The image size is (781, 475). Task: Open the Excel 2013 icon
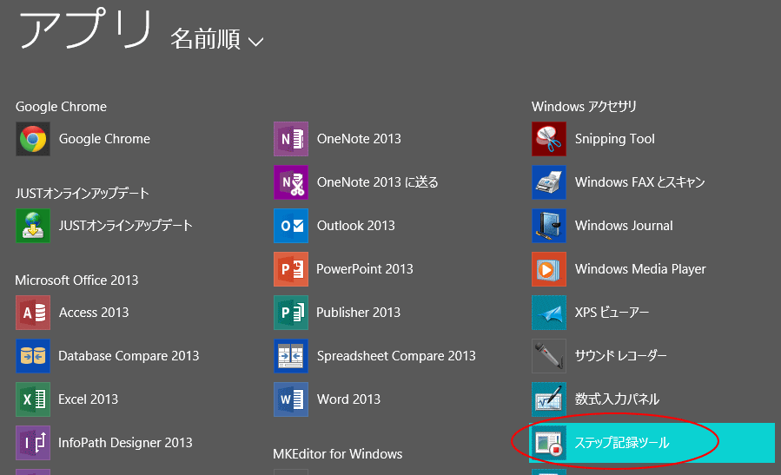33,399
